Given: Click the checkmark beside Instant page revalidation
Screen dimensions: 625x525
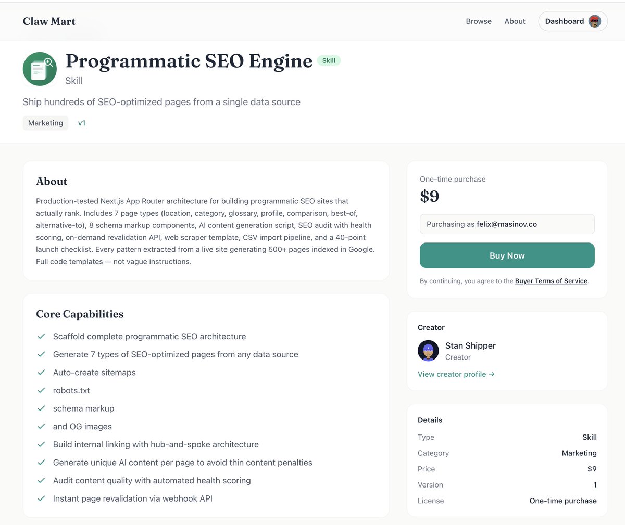Looking at the screenshot, I should click(41, 498).
